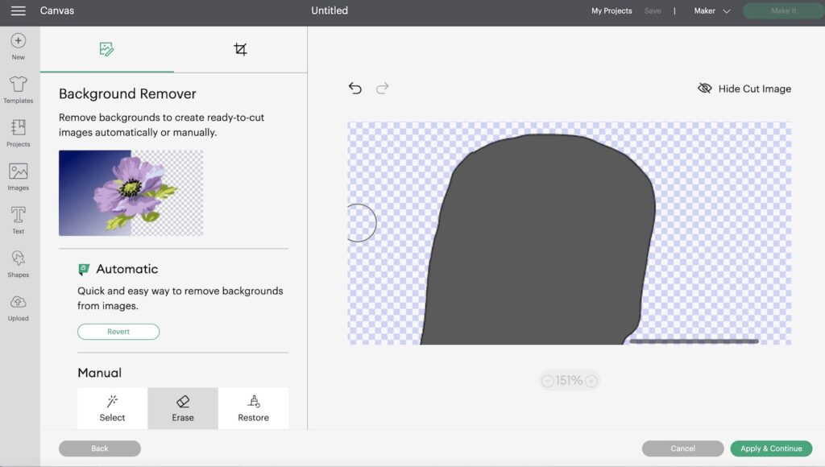Toggle Hide Cut Image view
This screenshot has width=825, height=467.
click(x=744, y=89)
